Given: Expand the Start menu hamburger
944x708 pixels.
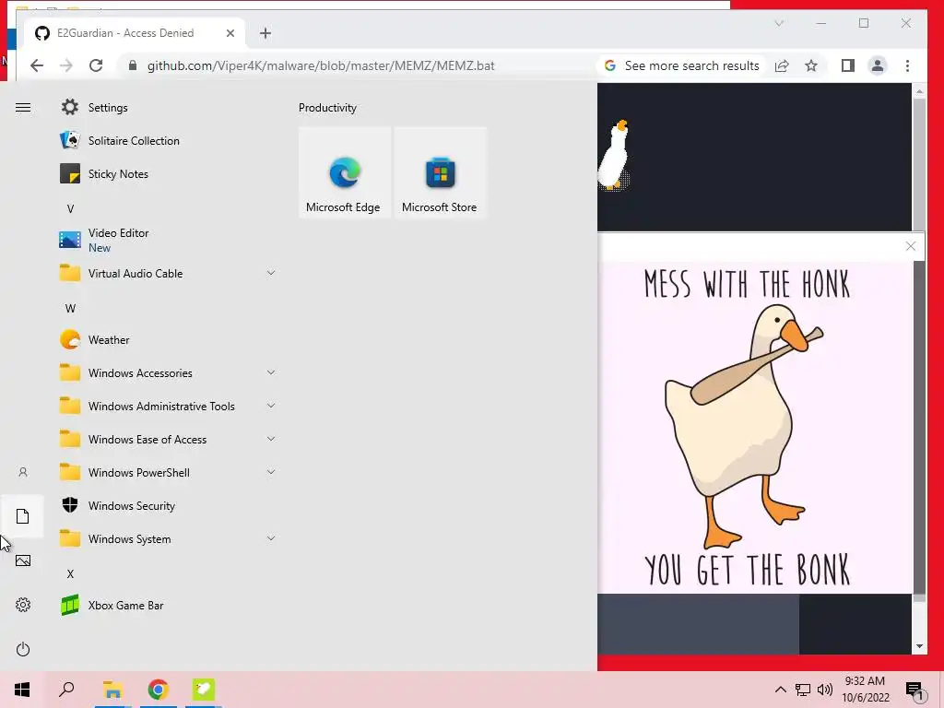Looking at the screenshot, I should pyautogui.click(x=23, y=108).
